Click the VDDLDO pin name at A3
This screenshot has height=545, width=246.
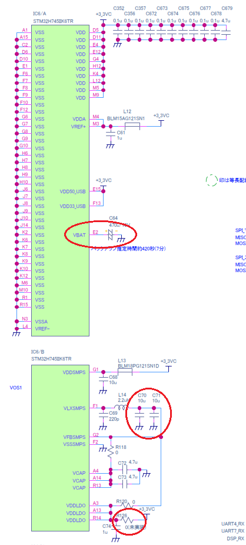tap(76, 506)
